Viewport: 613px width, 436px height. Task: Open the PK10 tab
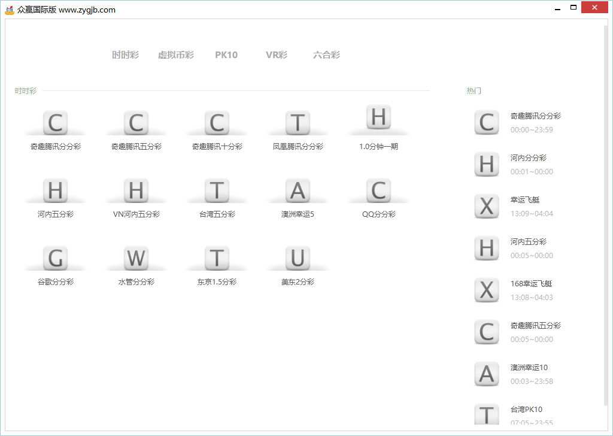226,54
